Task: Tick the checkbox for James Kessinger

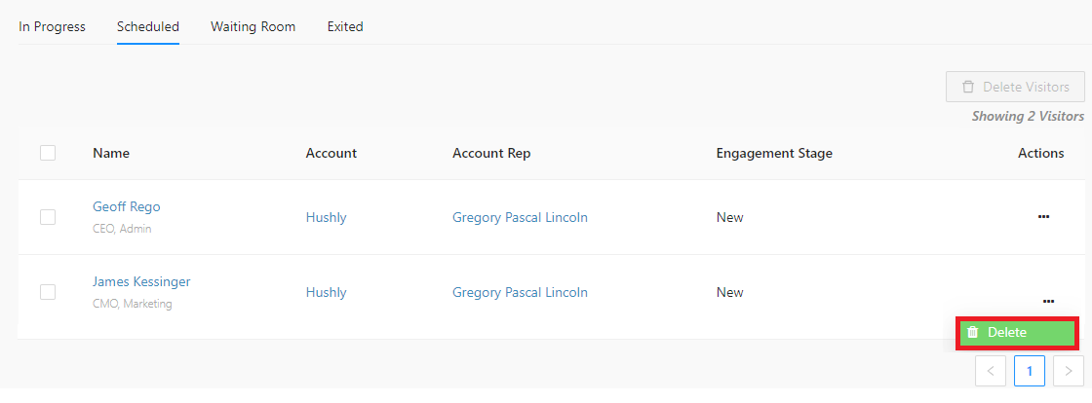Action: [x=48, y=293]
